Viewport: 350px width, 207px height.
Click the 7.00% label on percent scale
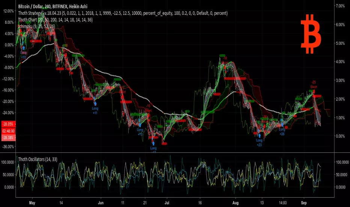point(340,6)
